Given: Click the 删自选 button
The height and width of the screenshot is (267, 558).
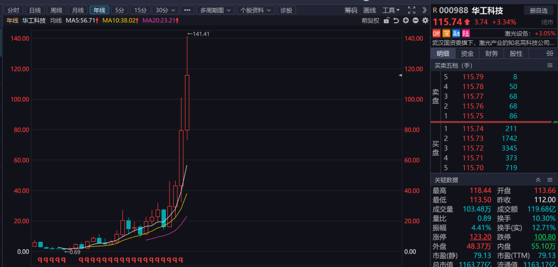Looking at the screenshot, I should (x=538, y=10).
